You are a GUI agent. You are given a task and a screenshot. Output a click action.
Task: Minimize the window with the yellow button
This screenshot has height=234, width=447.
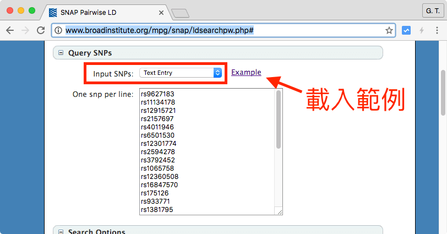pyautogui.click(x=21, y=10)
